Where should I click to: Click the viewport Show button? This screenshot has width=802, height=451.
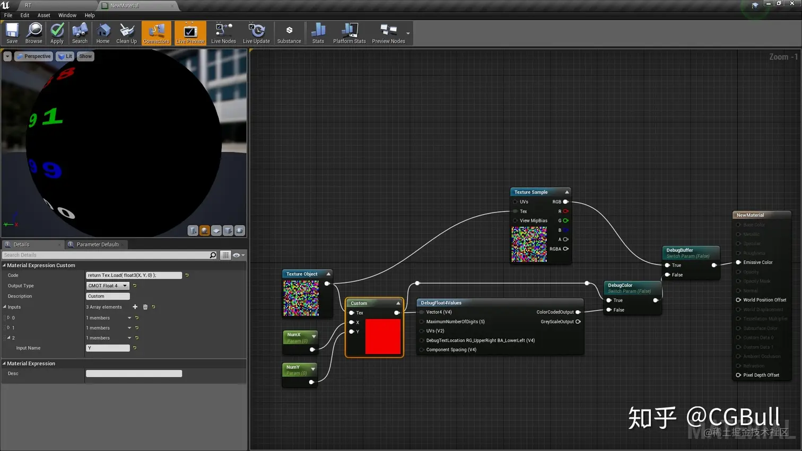point(85,56)
